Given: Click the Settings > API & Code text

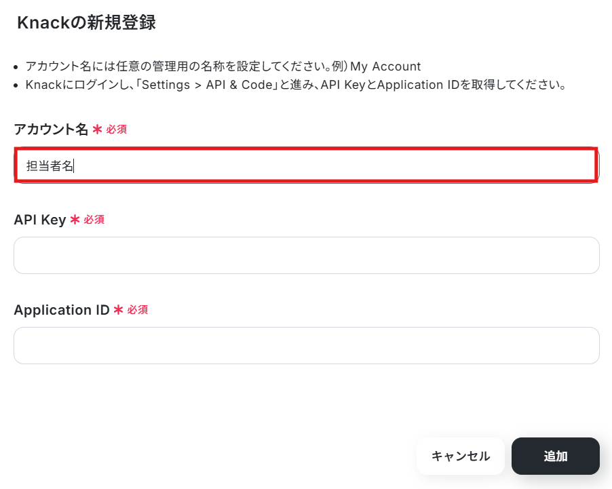Looking at the screenshot, I should pos(207,85).
